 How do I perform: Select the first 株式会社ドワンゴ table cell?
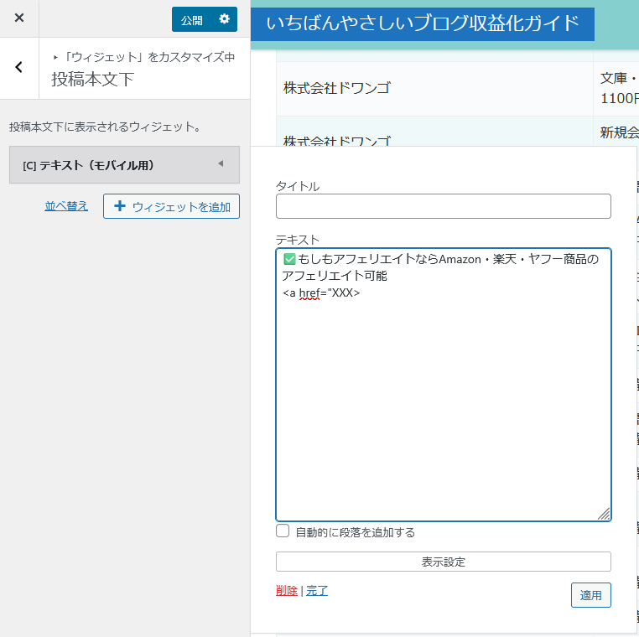click(x=337, y=88)
